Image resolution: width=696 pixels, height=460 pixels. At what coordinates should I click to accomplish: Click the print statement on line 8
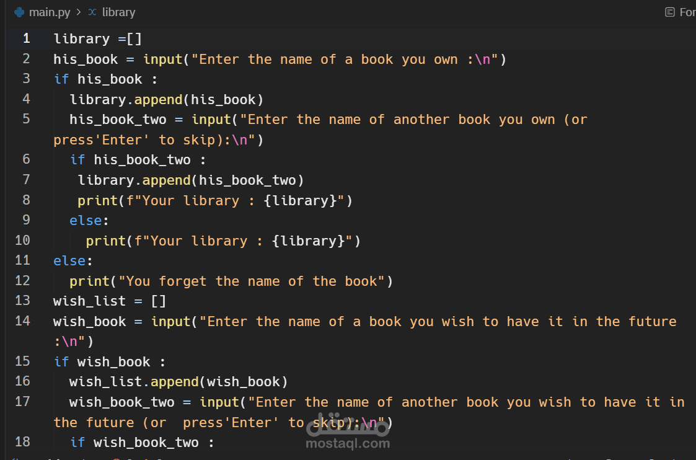pos(215,201)
